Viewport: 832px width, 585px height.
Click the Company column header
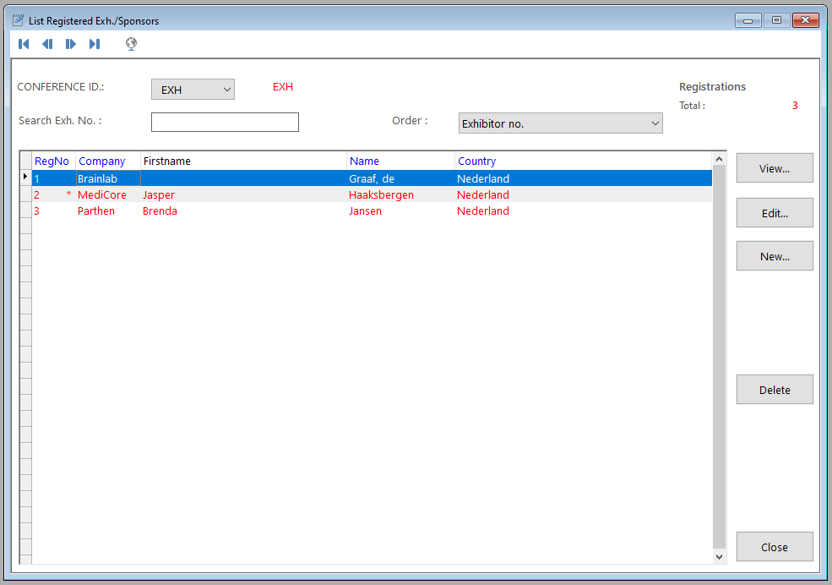(102, 161)
